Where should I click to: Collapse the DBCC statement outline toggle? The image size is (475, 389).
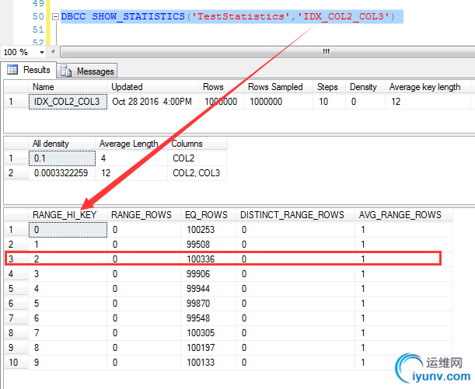(x=55, y=16)
